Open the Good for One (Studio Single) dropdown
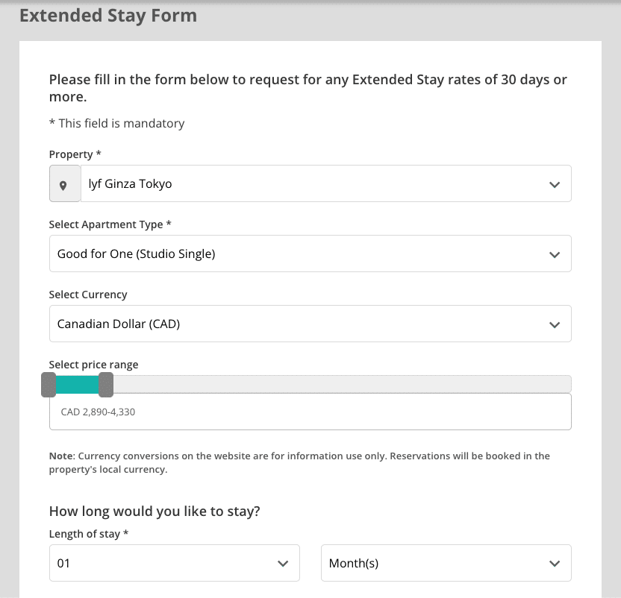This screenshot has width=621, height=598. [x=299, y=254]
